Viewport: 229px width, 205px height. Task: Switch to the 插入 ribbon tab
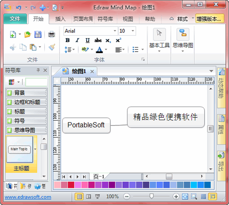[x=60, y=19]
